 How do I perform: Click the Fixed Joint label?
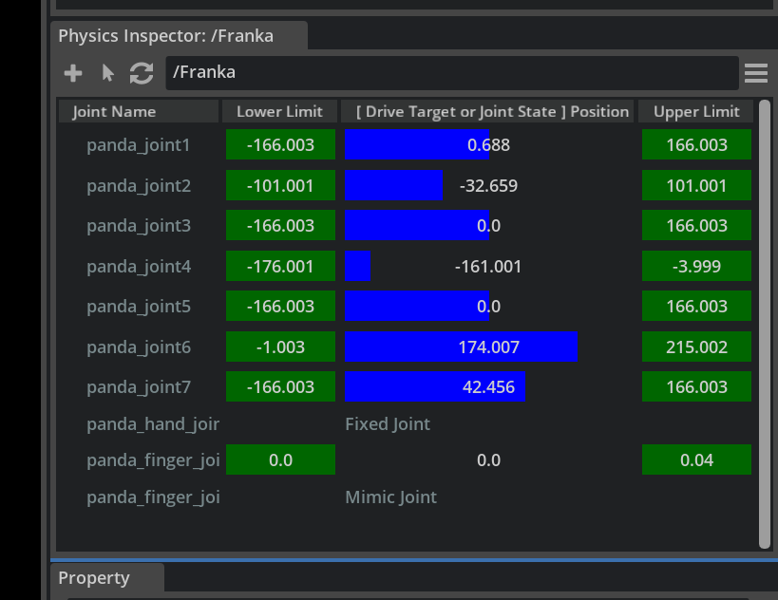click(388, 424)
